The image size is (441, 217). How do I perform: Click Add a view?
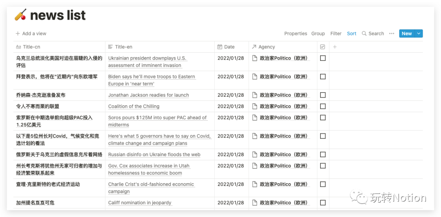[x=31, y=33]
